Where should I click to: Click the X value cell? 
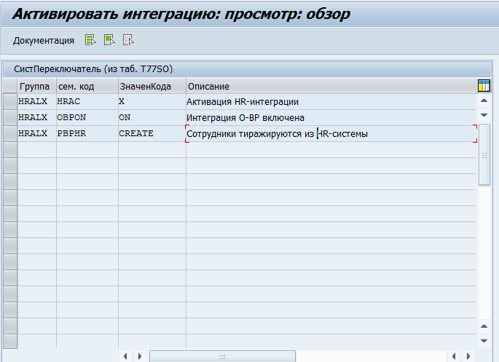click(152, 102)
